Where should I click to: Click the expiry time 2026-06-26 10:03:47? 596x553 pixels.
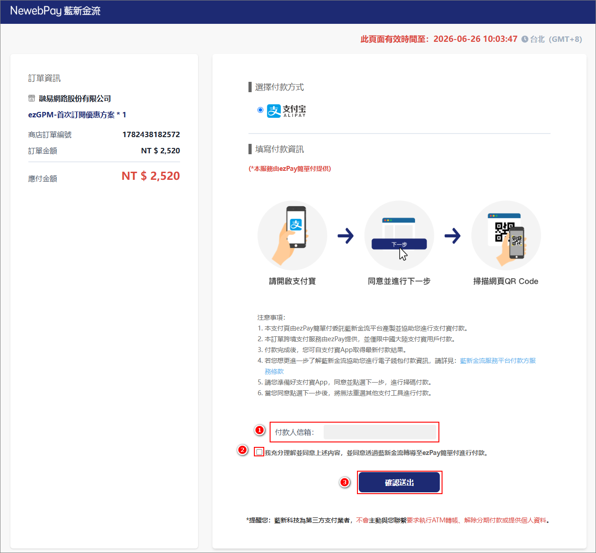pyautogui.click(x=475, y=39)
